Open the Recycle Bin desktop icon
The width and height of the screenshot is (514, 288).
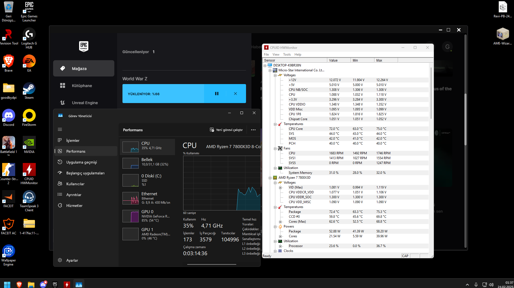tap(8, 11)
